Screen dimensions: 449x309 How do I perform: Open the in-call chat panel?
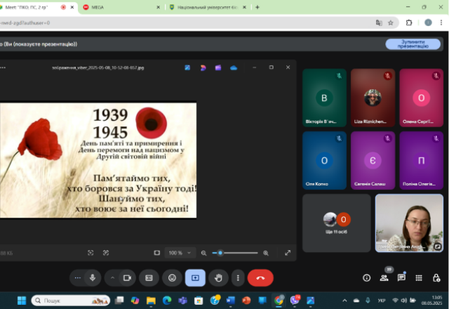tap(401, 278)
